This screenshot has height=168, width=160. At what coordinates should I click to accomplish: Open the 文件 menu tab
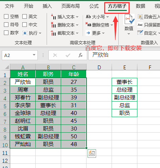(10, 6)
